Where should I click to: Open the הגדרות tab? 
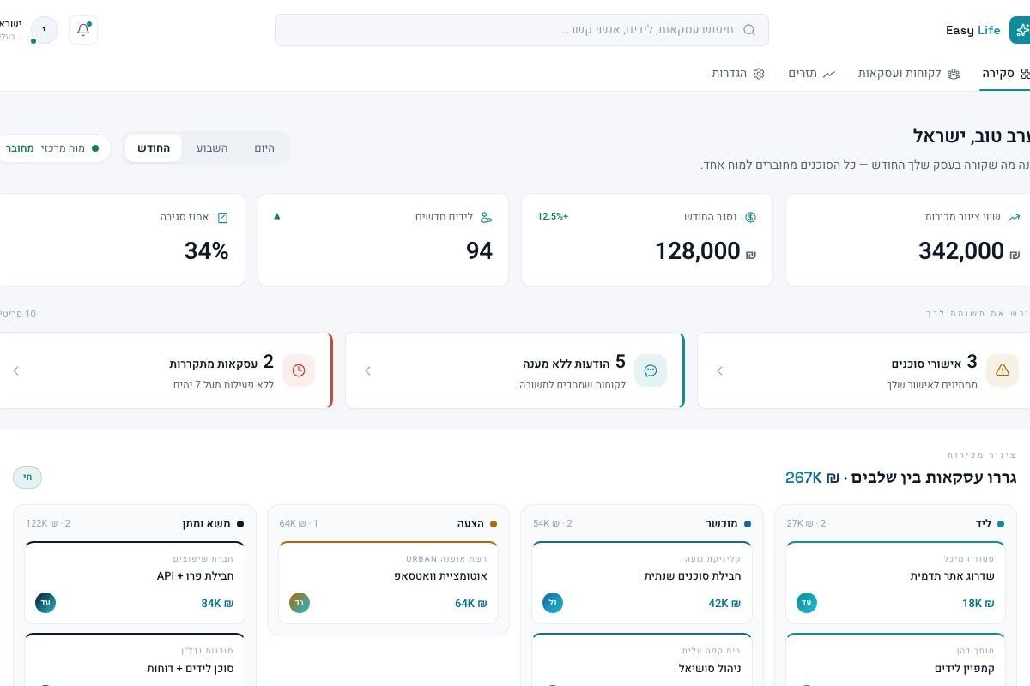coord(738,74)
